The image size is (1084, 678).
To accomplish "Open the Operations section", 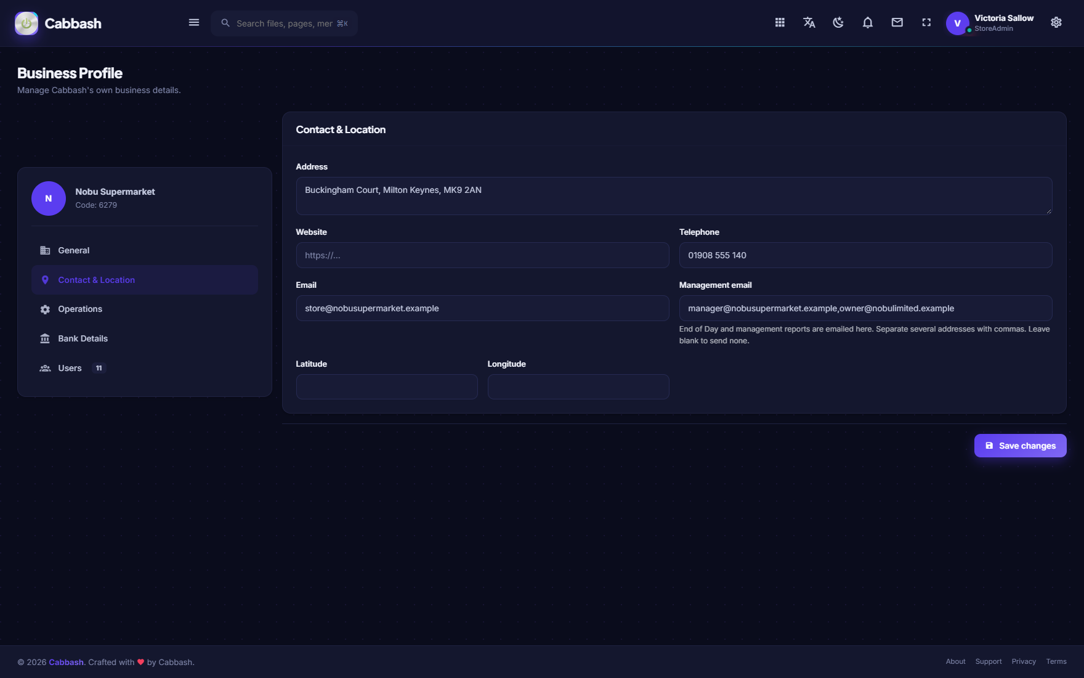I will pyautogui.click(x=145, y=309).
